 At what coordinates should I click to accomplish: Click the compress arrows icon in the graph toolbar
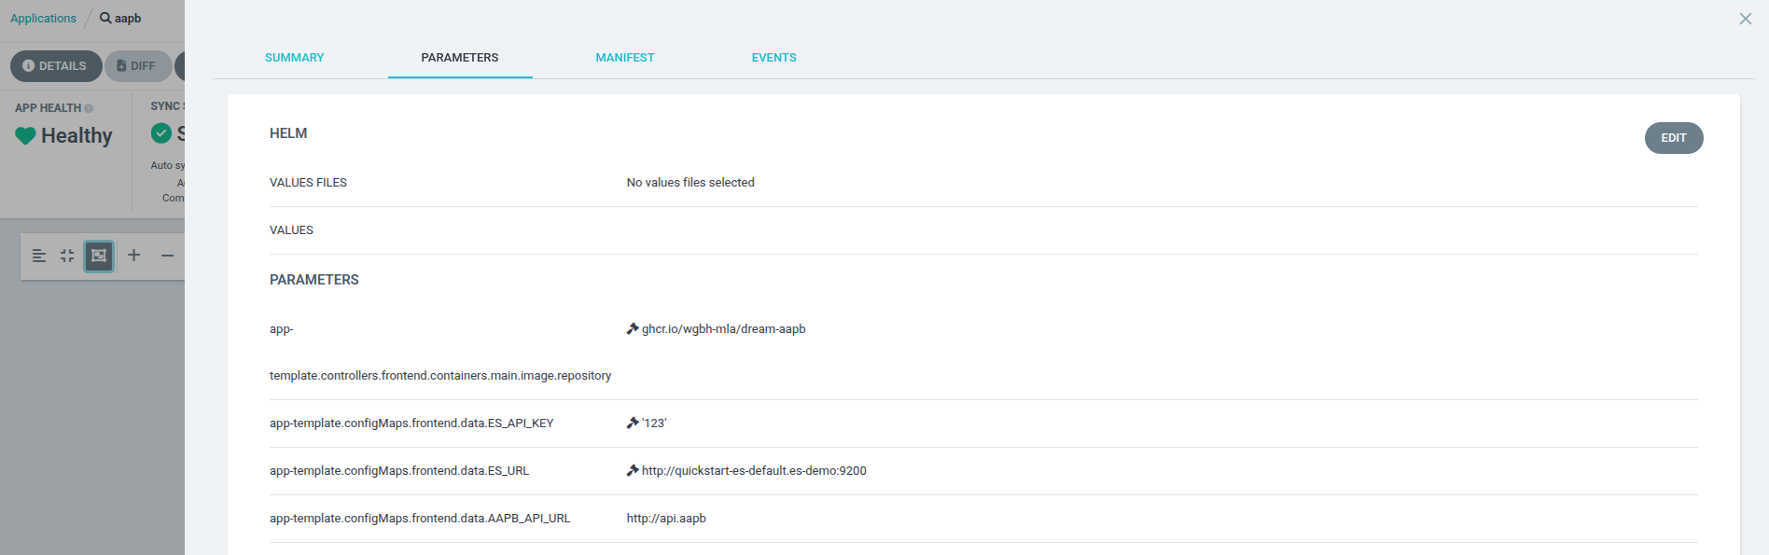coord(67,256)
